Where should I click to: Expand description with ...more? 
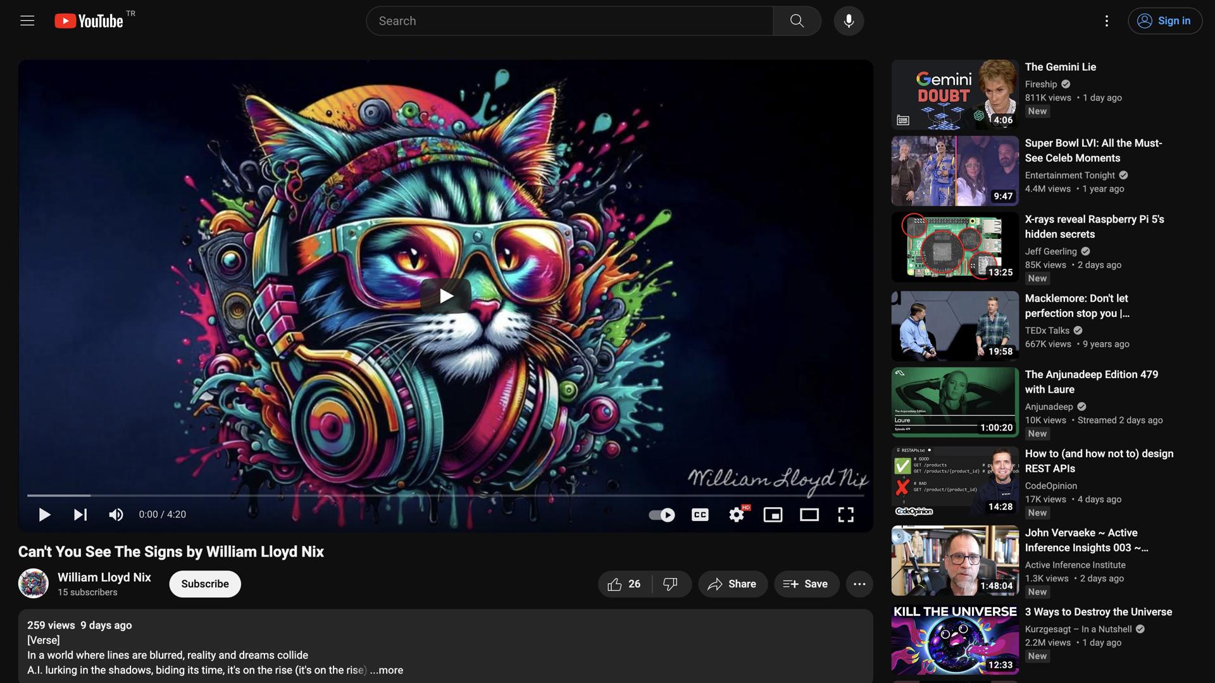387,670
